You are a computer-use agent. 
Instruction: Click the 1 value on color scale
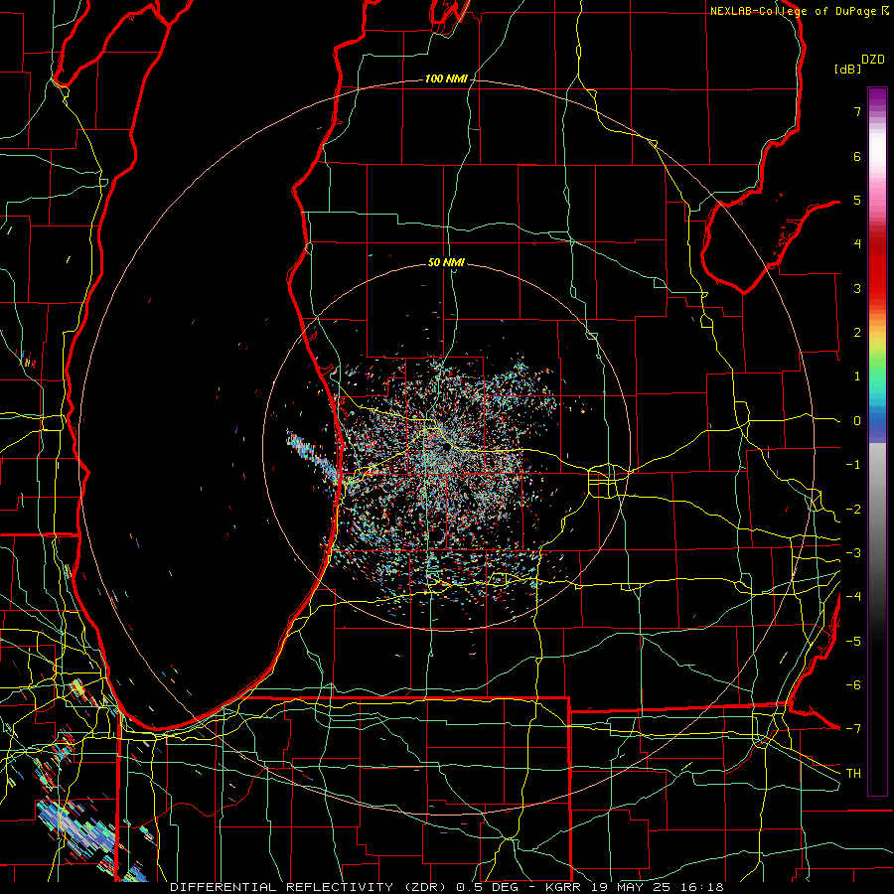point(857,376)
